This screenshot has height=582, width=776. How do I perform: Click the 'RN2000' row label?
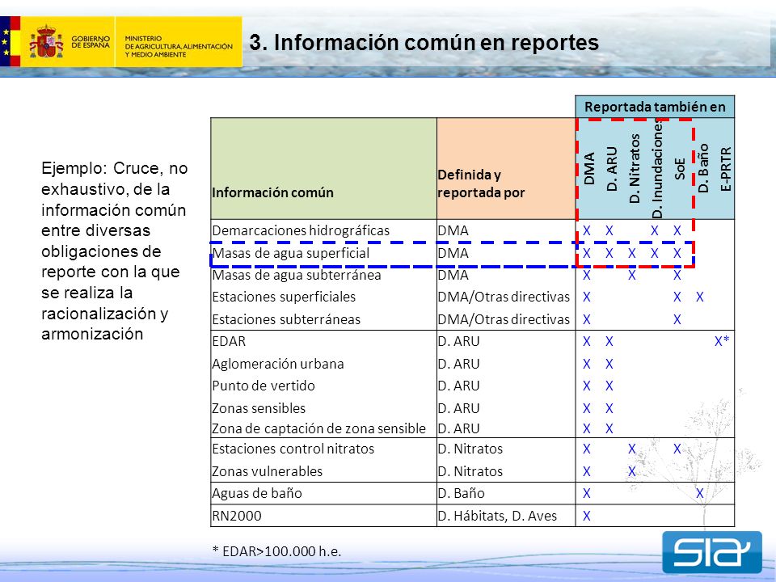pyautogui.click(x=237, y=517)
